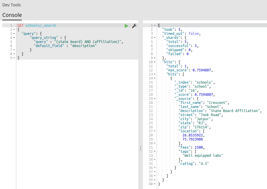Collapse the "query" block on request line 3

(x=14, y=33)
